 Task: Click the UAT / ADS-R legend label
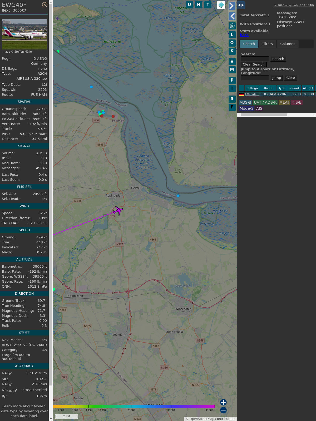click(265, 103)
